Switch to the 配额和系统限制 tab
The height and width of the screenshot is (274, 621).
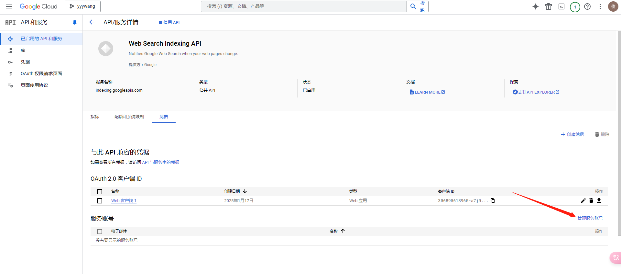(x=129, y=117)
